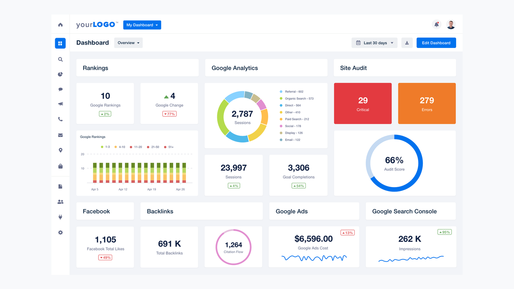Click the 66% Audit Score gauge
This screenshot has height=289, width=514.
[394, 163]
